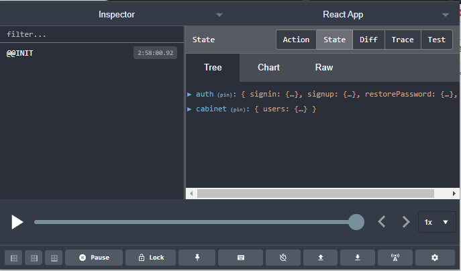Pause recording with the Pause button

tap(94, 258)
